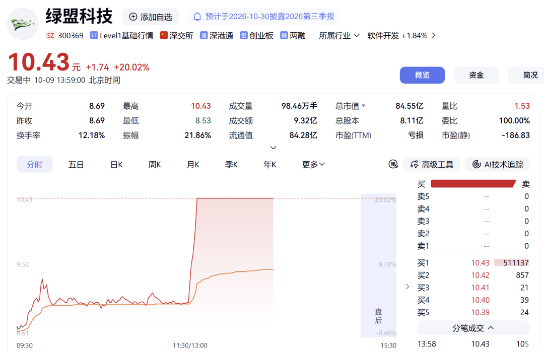This screenshot has width=544, height=352.
Task: Toggle the 总市值 dropdown triangle
Action: click(x=363, y=106)
